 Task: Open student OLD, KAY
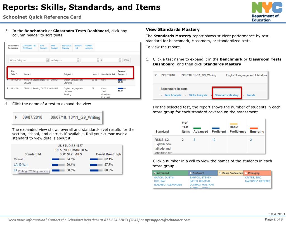coord(160,181)
